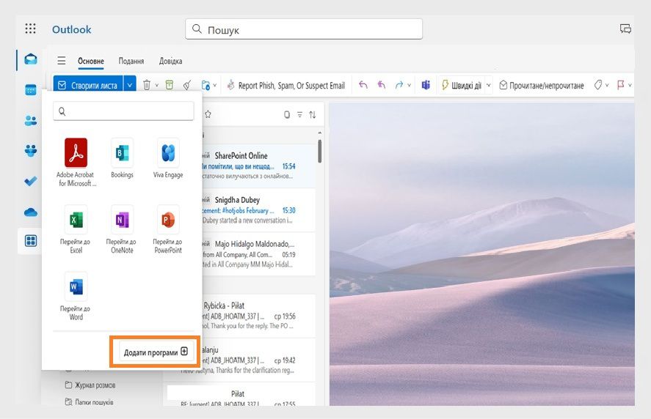651x419 pixels.
Task: Open the More apps icon in sidebar
Action: pos(31,241)
